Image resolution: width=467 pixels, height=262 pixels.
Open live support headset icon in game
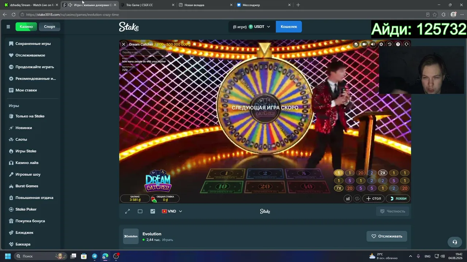tap(406, 44)
